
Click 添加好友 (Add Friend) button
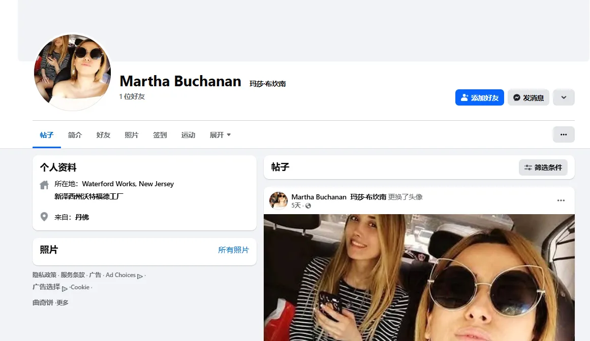(479, 97)
